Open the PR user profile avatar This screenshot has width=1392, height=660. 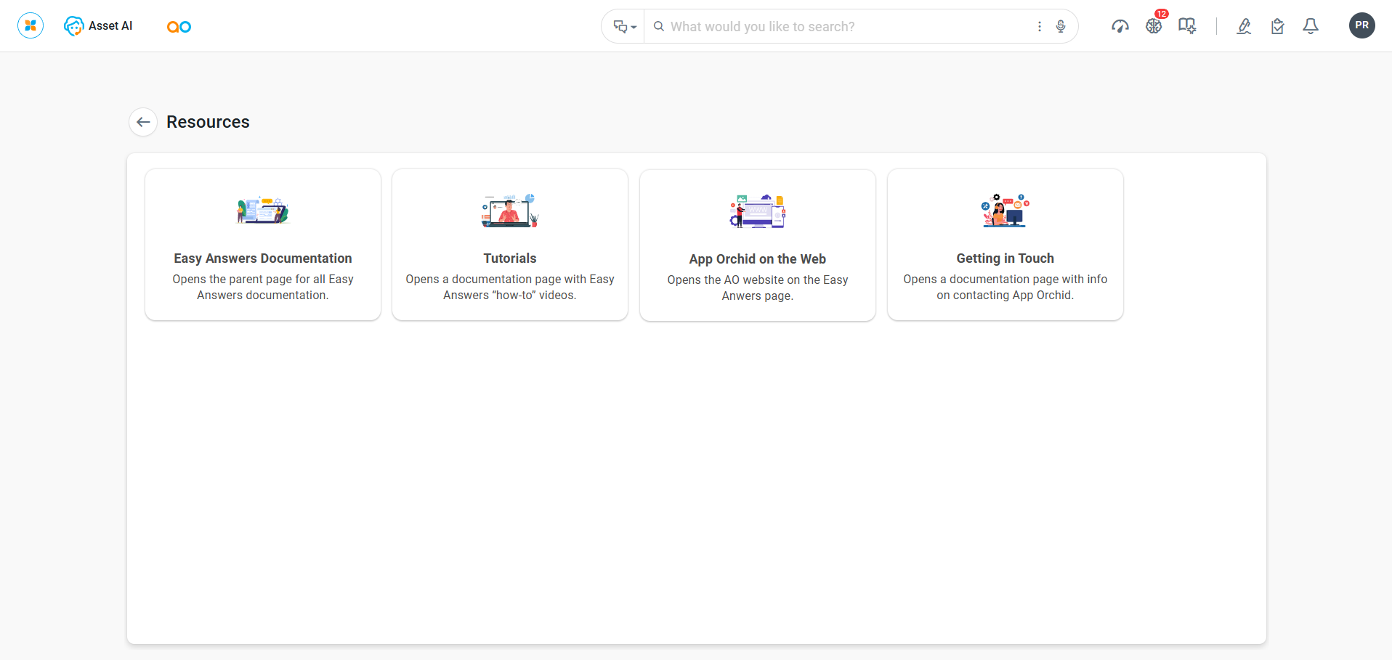(1362, 25)
